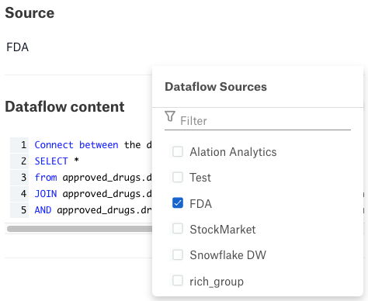Check the Alation Analytics checkbox

click(178, 151)
